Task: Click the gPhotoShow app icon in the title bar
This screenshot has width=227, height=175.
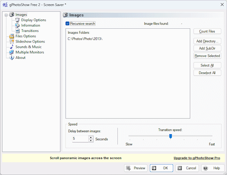Action: point(5,5)
